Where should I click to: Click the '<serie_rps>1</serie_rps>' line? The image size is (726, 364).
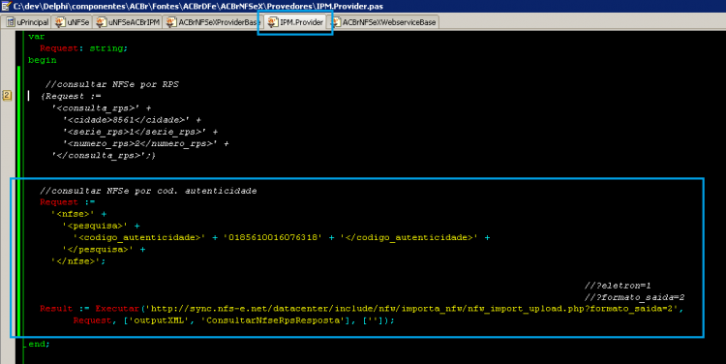140,132
